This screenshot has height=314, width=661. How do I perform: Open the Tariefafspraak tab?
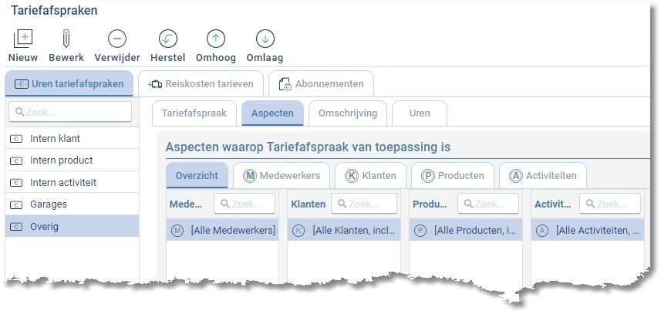point(194,113)
